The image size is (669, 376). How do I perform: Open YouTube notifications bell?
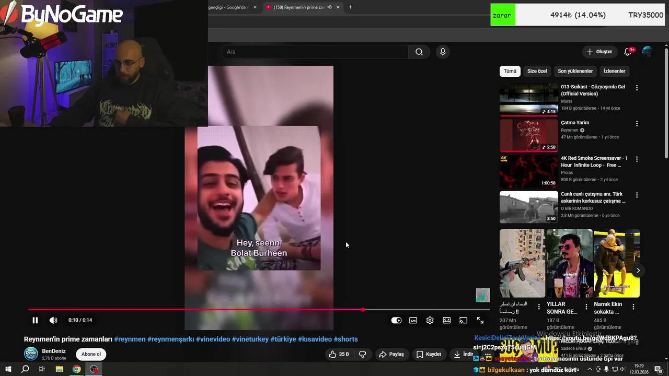point(629,52)
